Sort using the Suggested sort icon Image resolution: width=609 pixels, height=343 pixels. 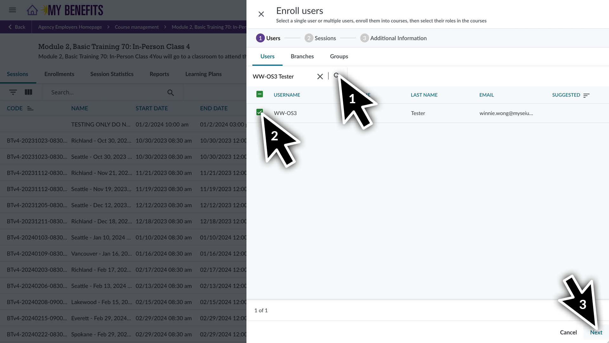[586, 95]
